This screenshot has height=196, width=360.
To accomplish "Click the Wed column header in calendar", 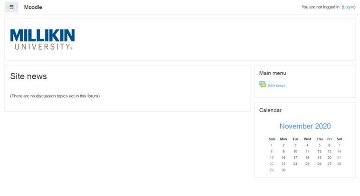I will [x=307, y=139].
